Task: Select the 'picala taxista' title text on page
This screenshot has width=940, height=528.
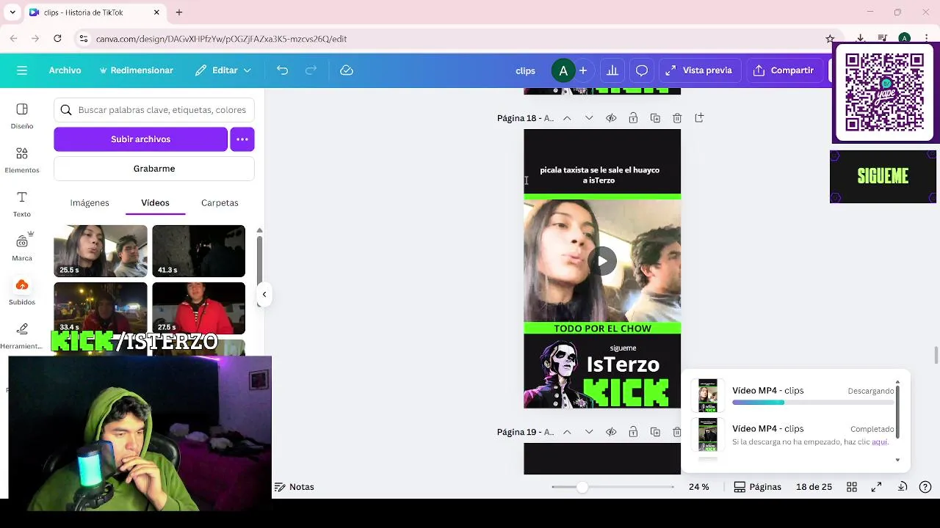Action: (599, 175)
